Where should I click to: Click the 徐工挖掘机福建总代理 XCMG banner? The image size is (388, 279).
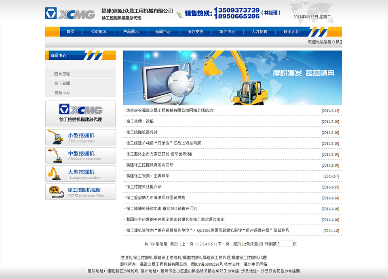point(80,113)
